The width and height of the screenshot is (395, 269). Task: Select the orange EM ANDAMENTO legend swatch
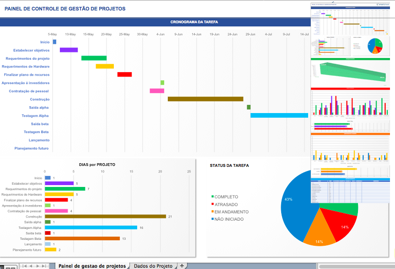click(212, 212)
